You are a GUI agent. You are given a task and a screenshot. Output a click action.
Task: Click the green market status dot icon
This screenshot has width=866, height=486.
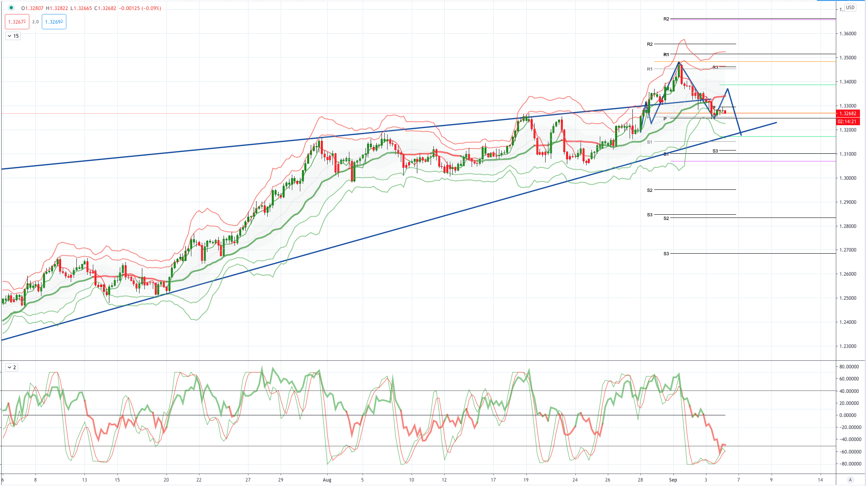point(11,8)
